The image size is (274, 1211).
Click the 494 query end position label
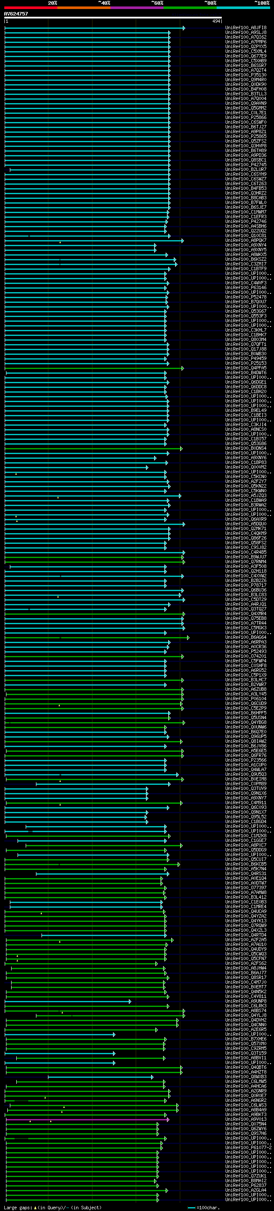(x=216, y=21)
